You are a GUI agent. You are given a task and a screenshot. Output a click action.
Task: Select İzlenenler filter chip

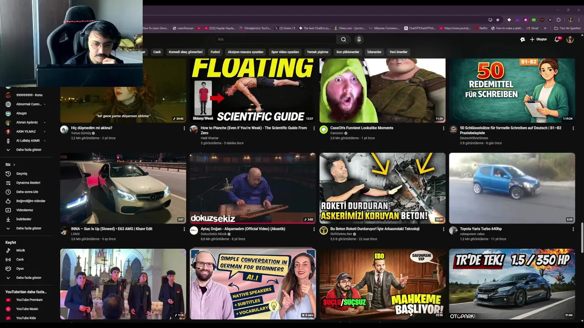[x=374, y=52]
